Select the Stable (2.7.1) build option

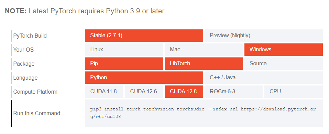coord(144,36)
